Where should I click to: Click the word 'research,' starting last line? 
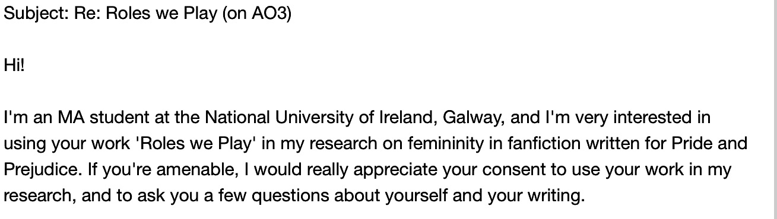click(x=39, y=195)
